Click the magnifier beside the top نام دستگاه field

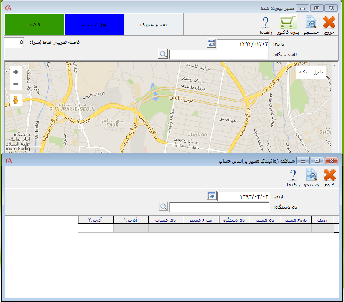163,54
